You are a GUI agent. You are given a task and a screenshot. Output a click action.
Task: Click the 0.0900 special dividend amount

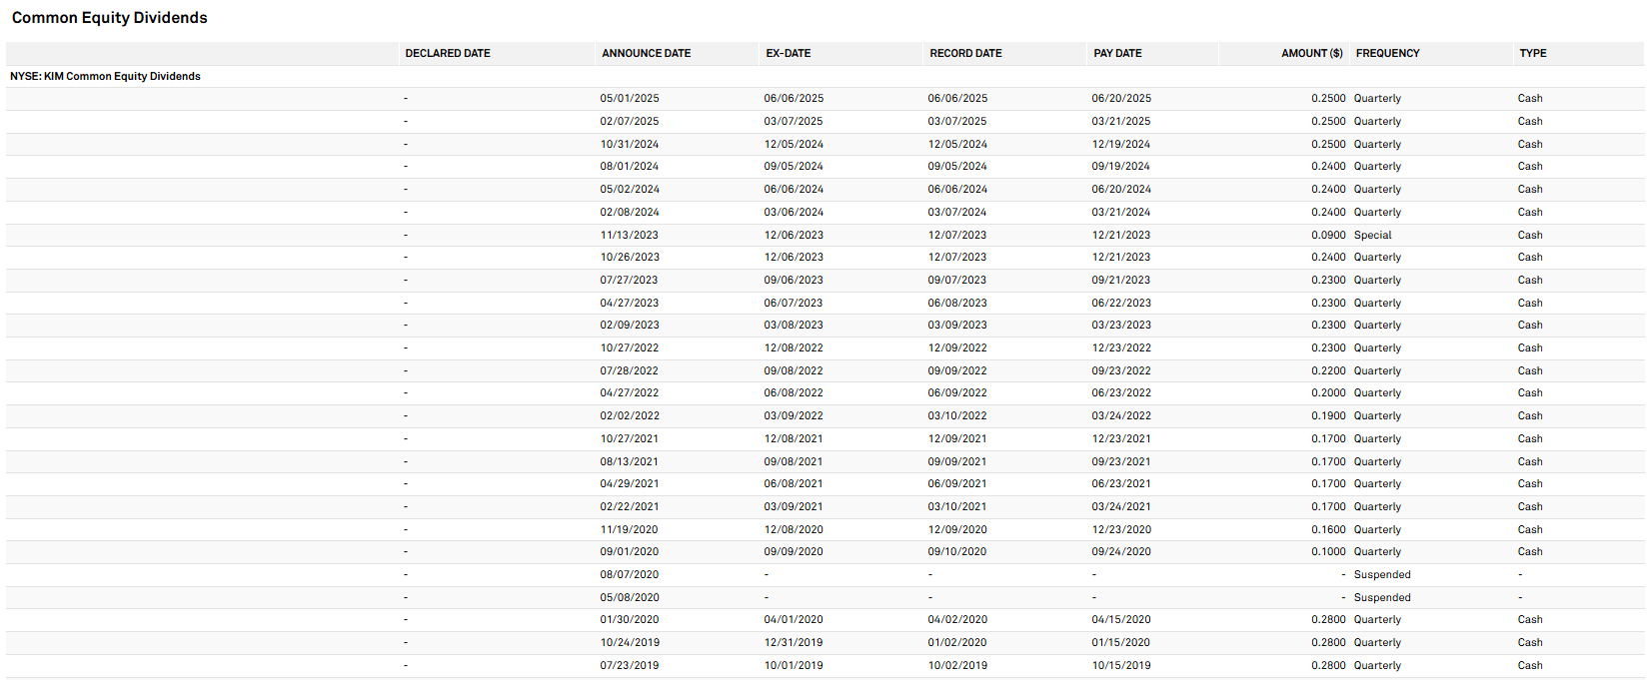coord(1328,236)
